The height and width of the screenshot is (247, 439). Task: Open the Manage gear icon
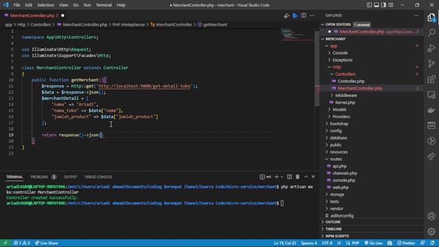click(x=431, y=231)
